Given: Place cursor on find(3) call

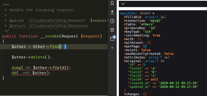Looking at the screenshot, I should tap(58, 47).
